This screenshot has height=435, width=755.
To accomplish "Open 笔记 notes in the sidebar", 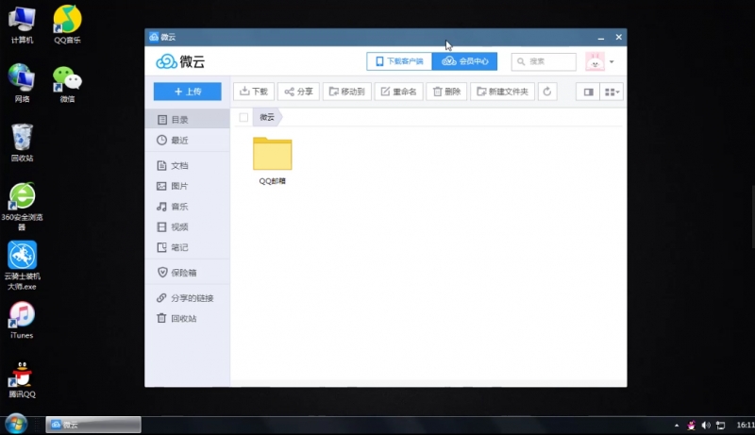I will click(x=187, y=247).
